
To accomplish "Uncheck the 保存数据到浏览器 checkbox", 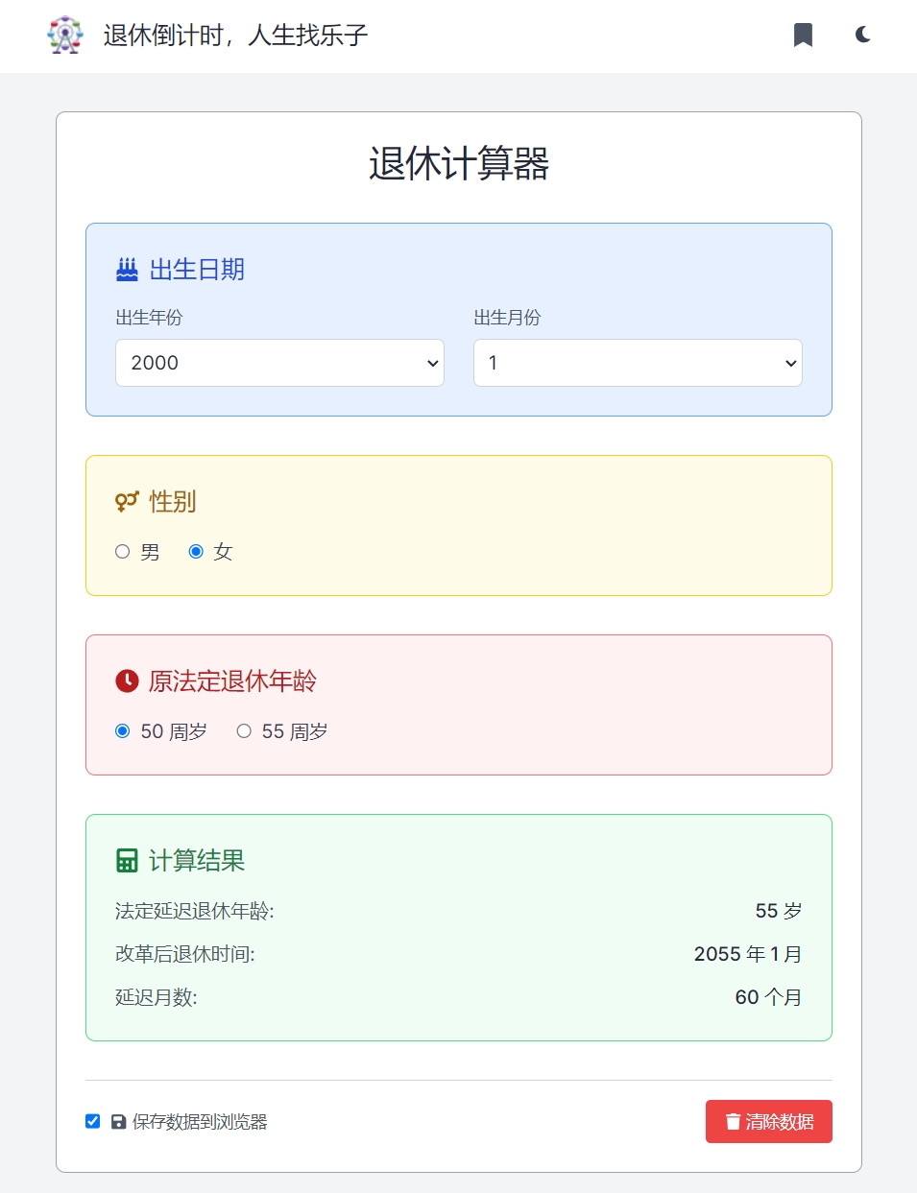I will click(x=92, y=1121).
